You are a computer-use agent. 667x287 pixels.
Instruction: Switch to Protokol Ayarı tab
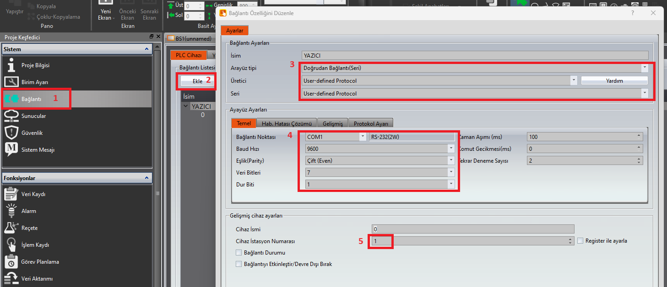370,123
